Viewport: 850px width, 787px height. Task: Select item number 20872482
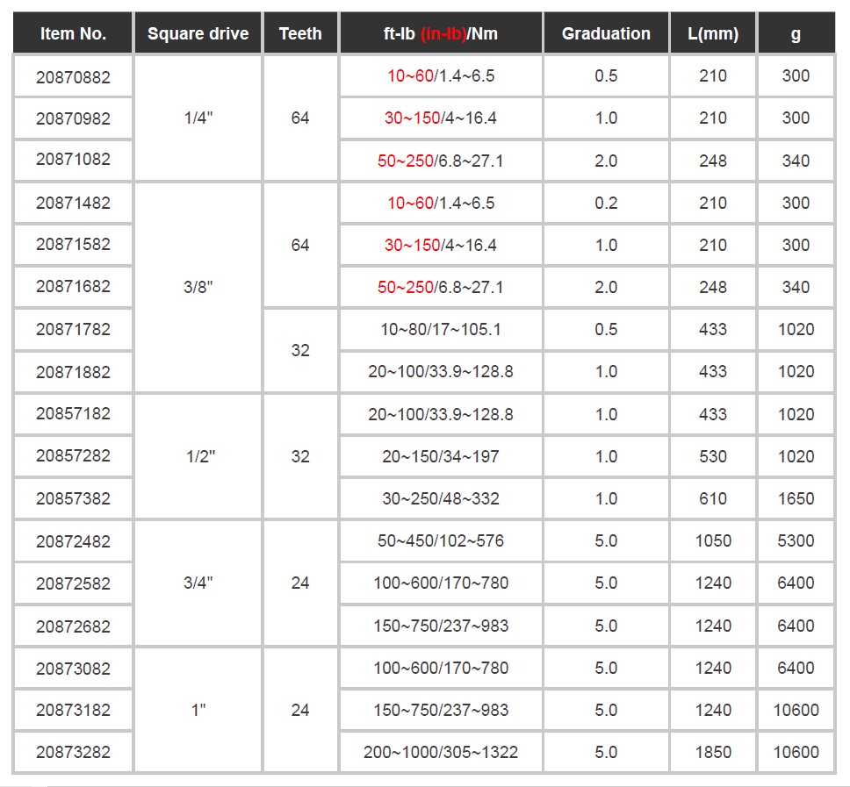tap(73, 540)
